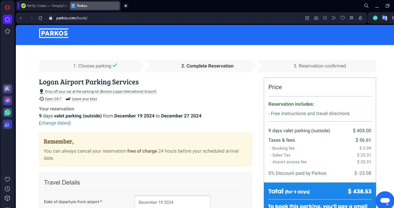Open the sidebar heart Pinboards icon
The width and height of the screenshot is (394, 208).
(7, 179)
